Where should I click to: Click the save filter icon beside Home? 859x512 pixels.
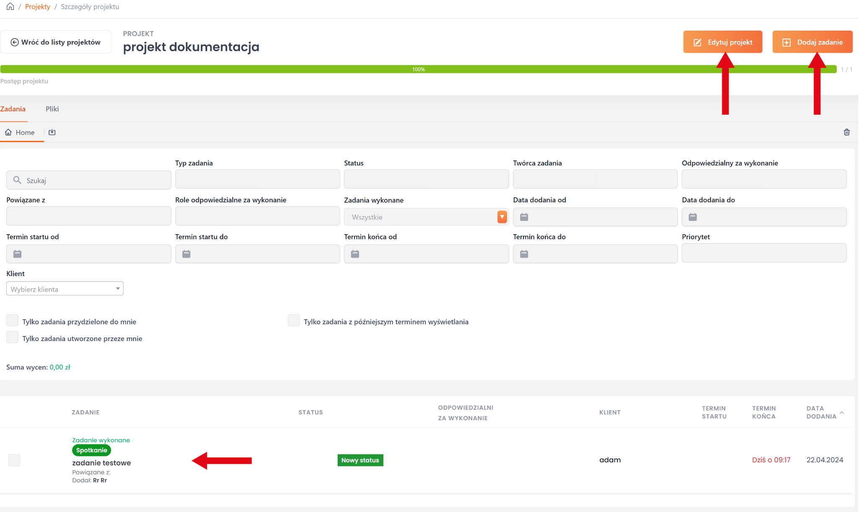click(x=52, y=132)
